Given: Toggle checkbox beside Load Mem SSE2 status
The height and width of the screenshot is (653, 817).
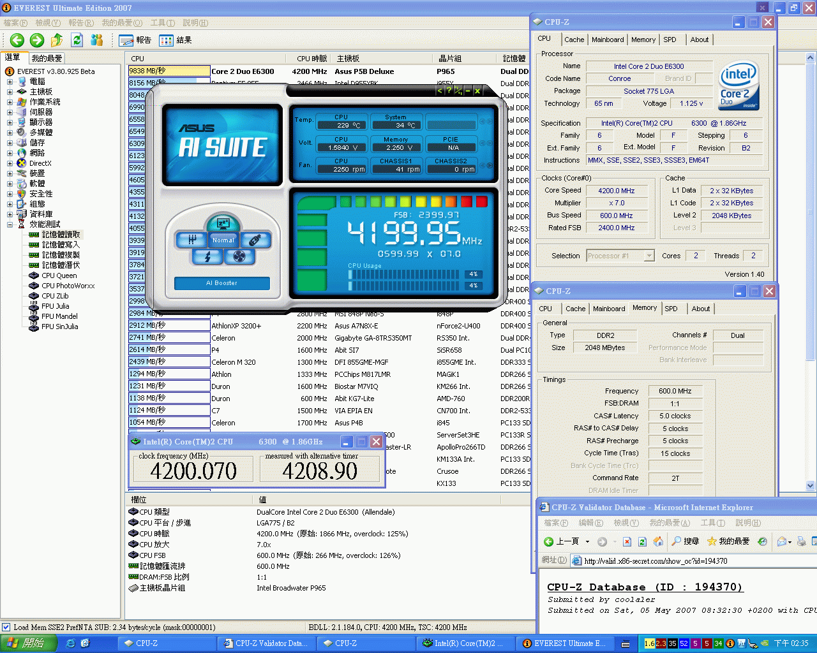Looking at the screenshot, I should click(6, 627).
